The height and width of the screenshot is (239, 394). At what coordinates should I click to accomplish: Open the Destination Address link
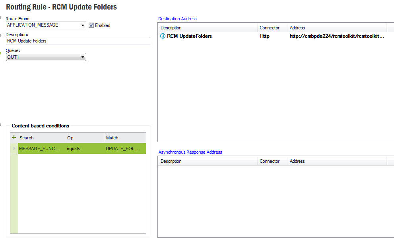coord(177,19)
